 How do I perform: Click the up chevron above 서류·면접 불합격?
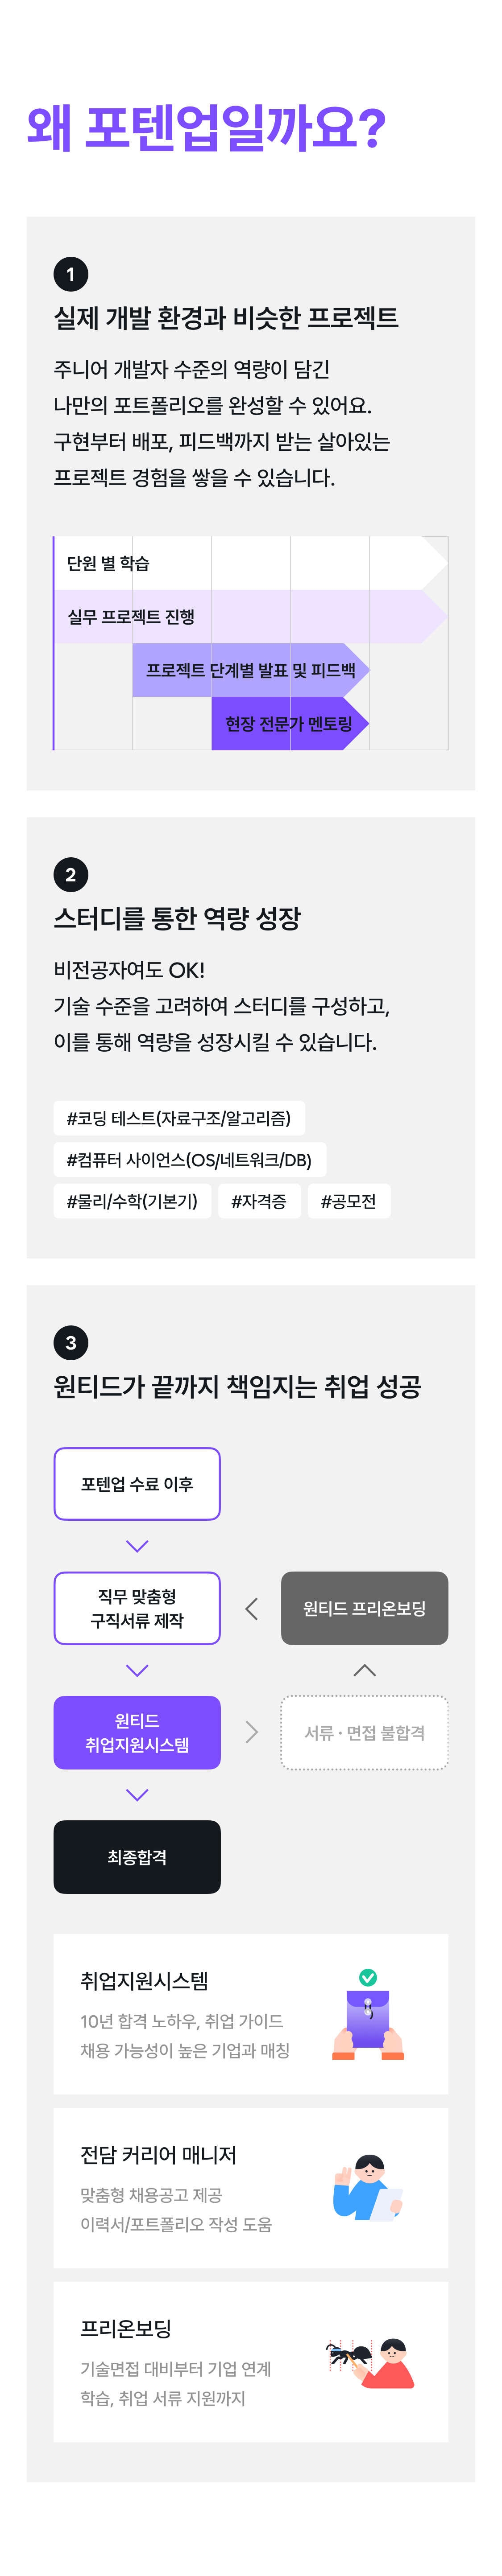tap(365, 1670)
